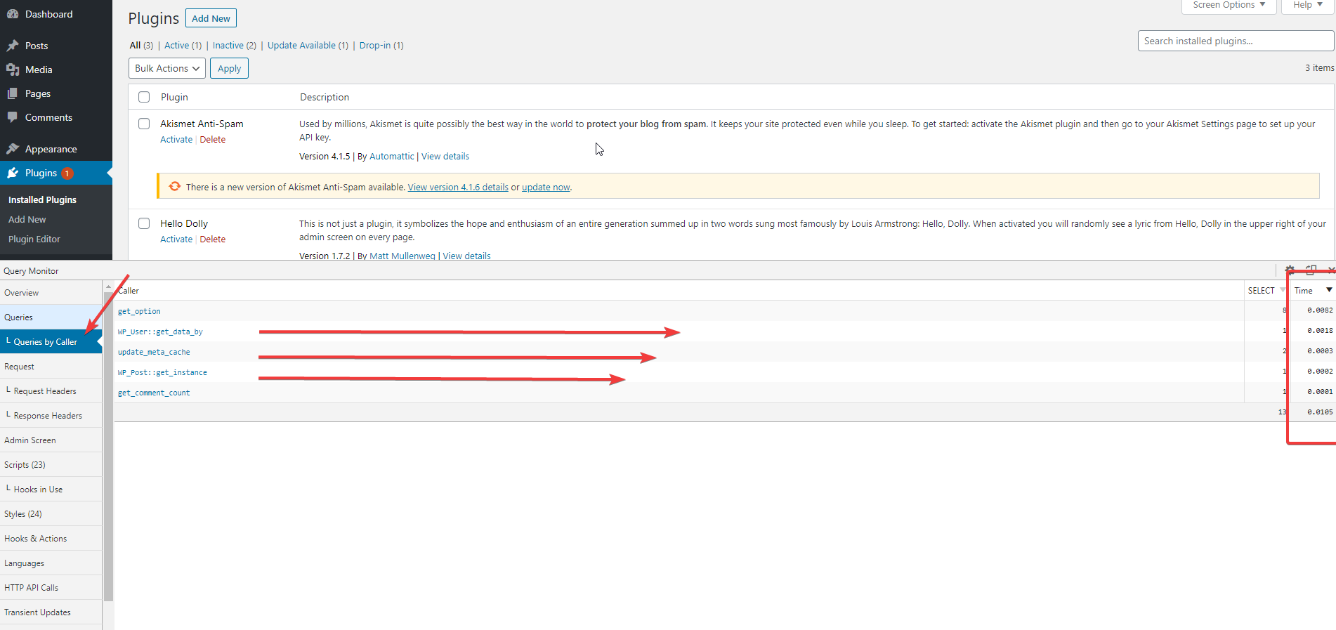Open Query Monitor settings gear

point(1290,270)
